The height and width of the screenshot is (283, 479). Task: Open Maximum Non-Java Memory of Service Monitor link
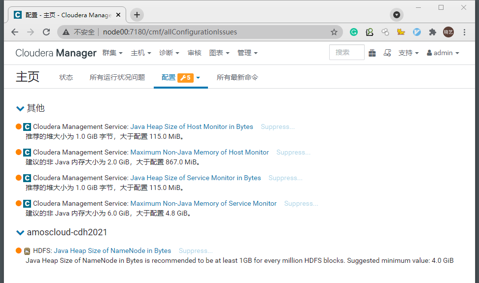click(204, 203)
